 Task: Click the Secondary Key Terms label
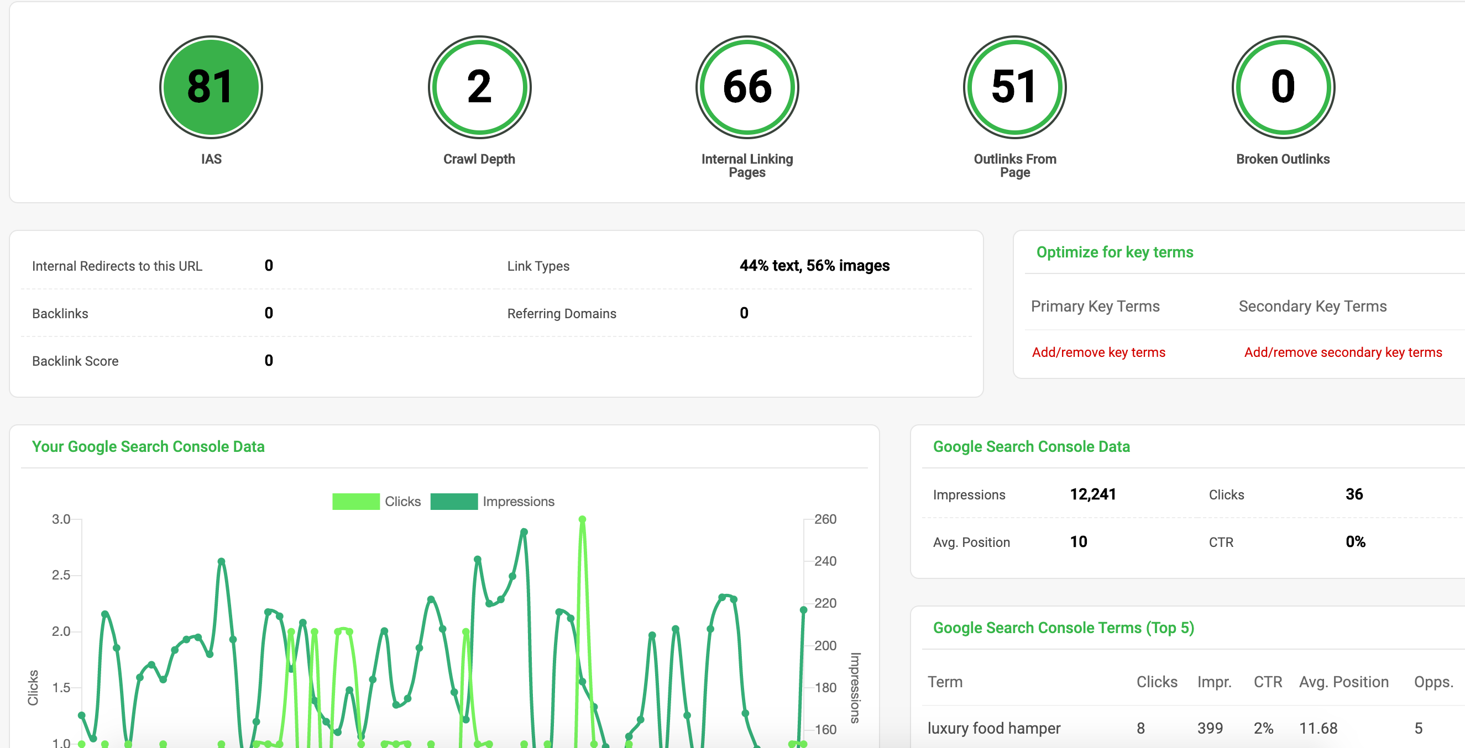pyautogui.click(x=1312, y=307)
